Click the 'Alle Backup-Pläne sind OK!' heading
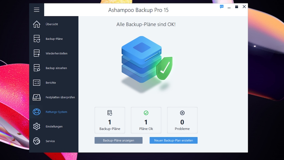284x160 pixels. (146, 24)
